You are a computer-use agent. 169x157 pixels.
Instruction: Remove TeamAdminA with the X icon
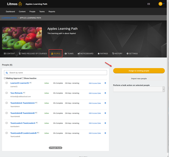point(105,103)
